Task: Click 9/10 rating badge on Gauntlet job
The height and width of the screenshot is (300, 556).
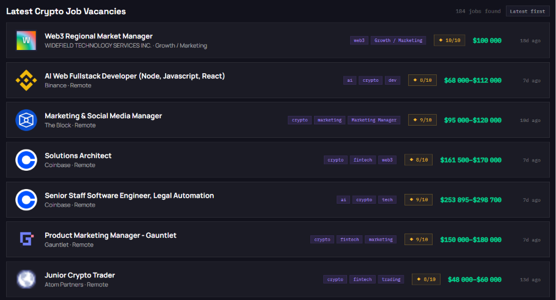Action: pos(419,240)
